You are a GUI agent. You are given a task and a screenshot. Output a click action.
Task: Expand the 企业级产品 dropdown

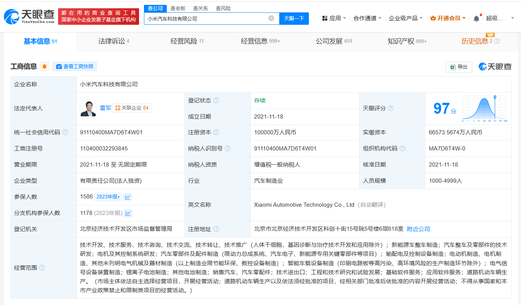click(x=406, y=18)
